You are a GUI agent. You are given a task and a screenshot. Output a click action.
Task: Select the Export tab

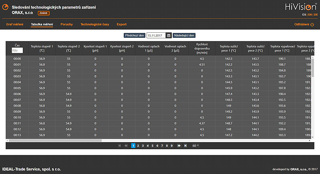point(122,24)
